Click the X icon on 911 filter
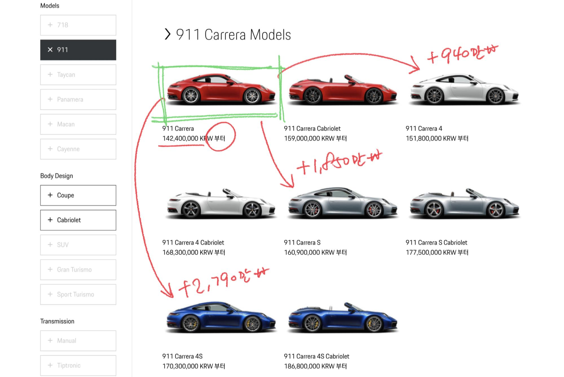The image size is (564, 377). pyautogui.click(x=50, y=50)
